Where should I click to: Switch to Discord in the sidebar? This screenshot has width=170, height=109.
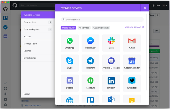pyautogui.click(x=5, y=37)
